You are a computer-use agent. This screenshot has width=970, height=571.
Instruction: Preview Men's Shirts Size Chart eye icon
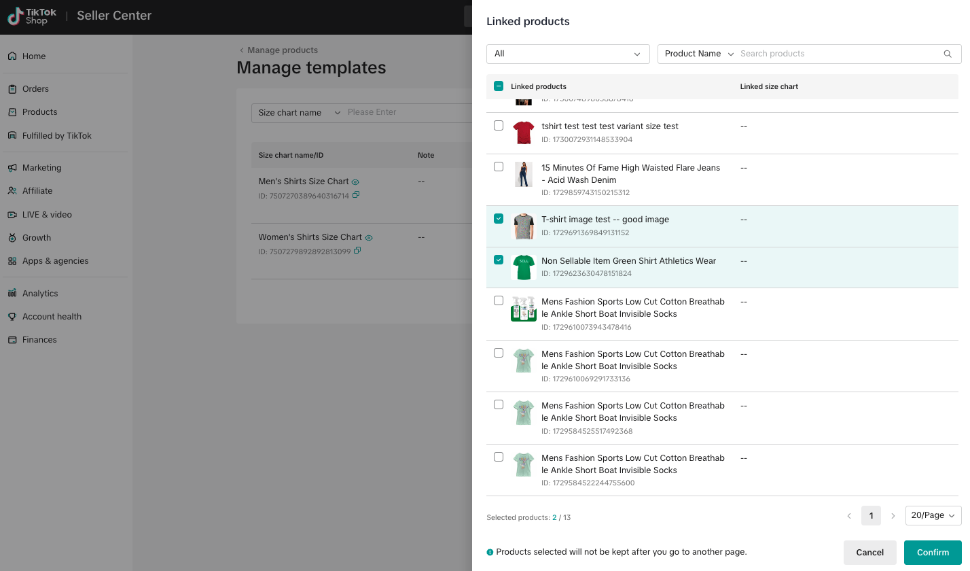tap(356, 182)
